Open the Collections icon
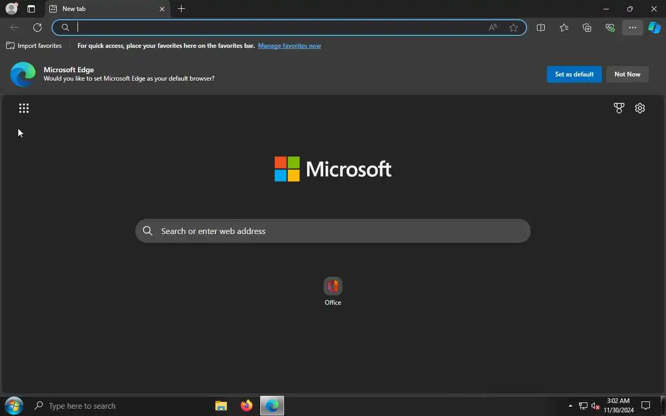The image size is (666, 416). [587, 28]
